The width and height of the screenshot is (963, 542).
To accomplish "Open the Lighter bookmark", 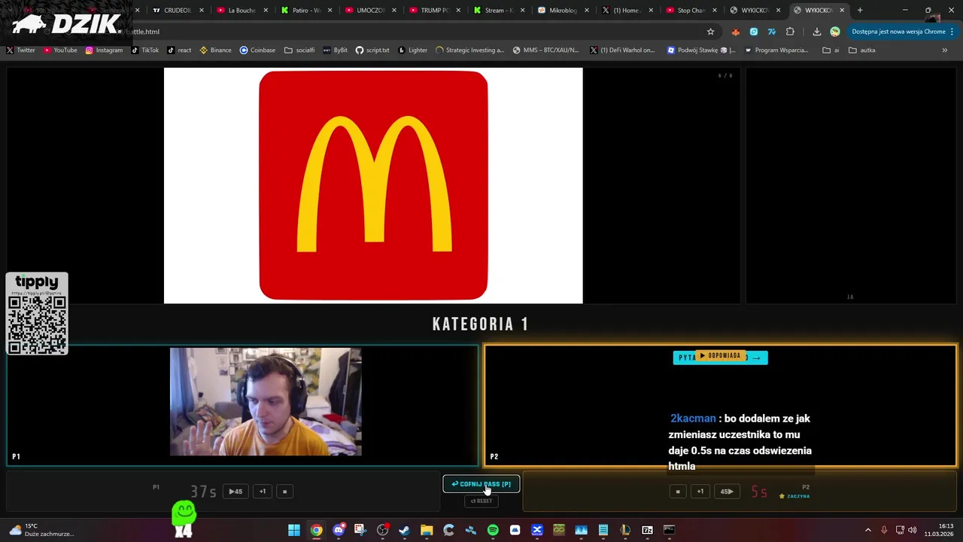I will pos(412,50).
